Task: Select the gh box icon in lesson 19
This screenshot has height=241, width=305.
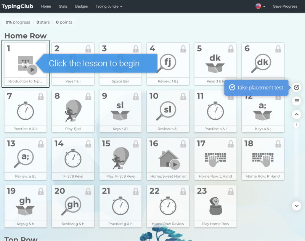Action: tap(25, 206)
